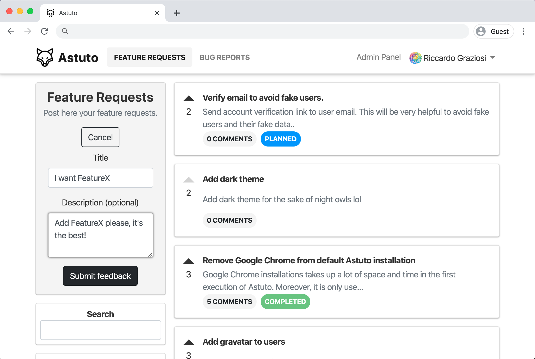Image resolution: width=535 pixels, height=359 pixels.
Task: Reload the browser page
Action: 45,31
